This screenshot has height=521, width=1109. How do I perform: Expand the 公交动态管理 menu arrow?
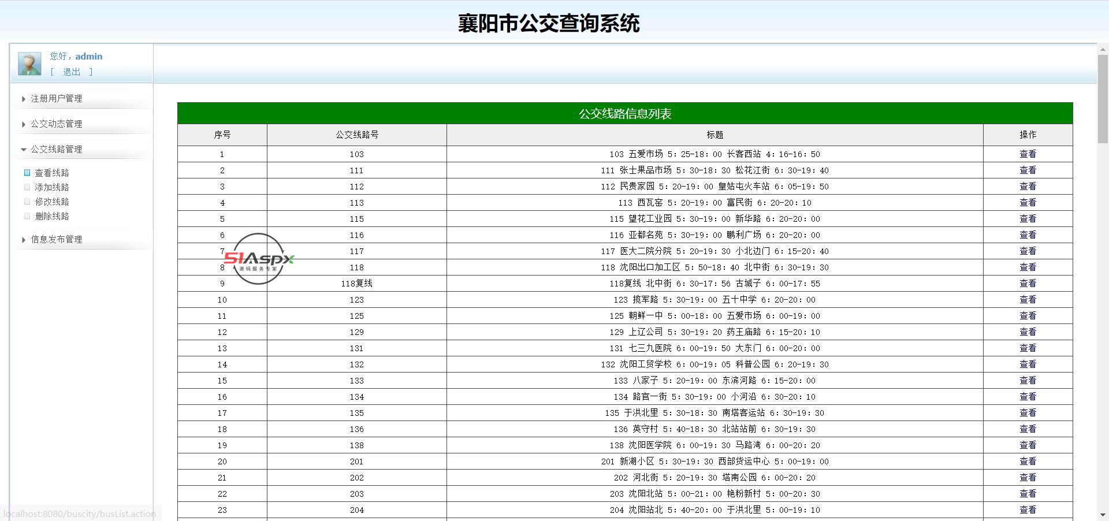pos(24,124)
